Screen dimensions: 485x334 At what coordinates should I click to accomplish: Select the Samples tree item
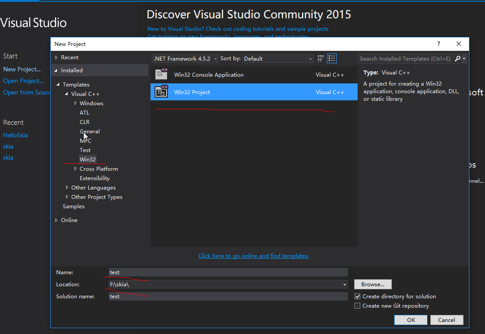point(73,206)
